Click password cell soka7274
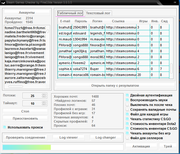The image size is (180, 154). (81, 69)
